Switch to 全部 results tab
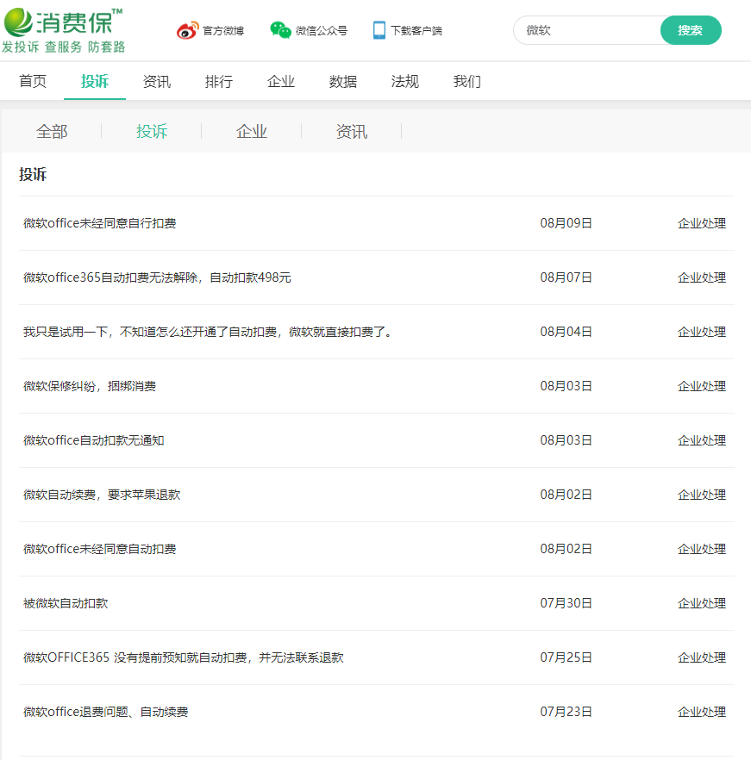 [52, 131]
